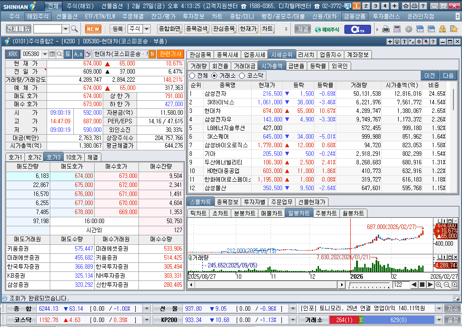Expand the 코스닥 ticker dropdown
Image resolution: width=462 pixels, height=327 pixels.
[147, 320]
